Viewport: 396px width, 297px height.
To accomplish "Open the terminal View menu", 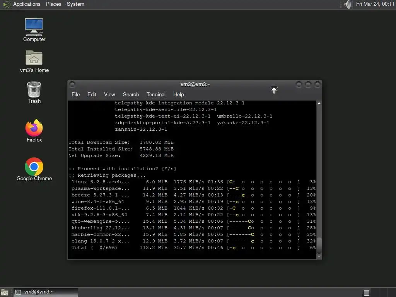I will (x=109, y=94).
